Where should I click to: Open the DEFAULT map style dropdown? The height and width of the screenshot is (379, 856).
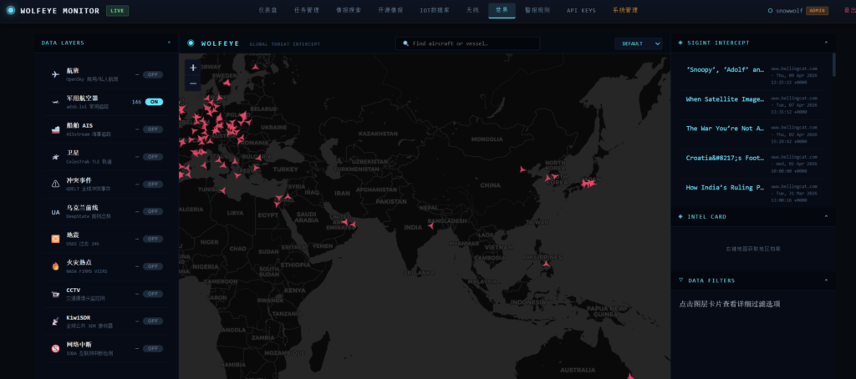[639, 43]
